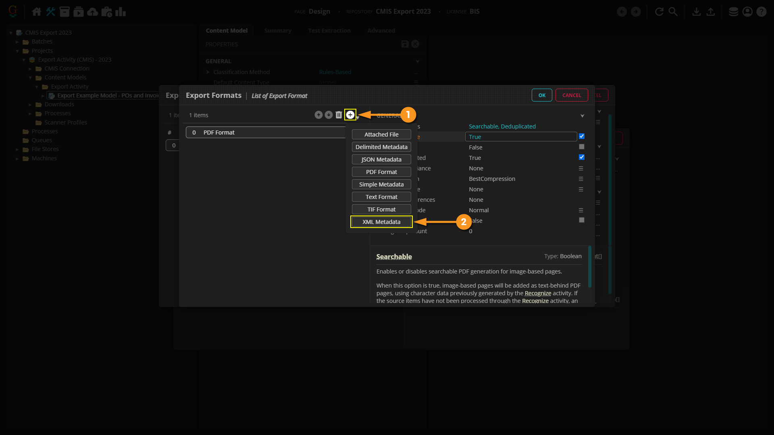Click the help question mark icon
The height and width of the screenshot is (435, 774).
pyautogui.click(x=761, y=12)
